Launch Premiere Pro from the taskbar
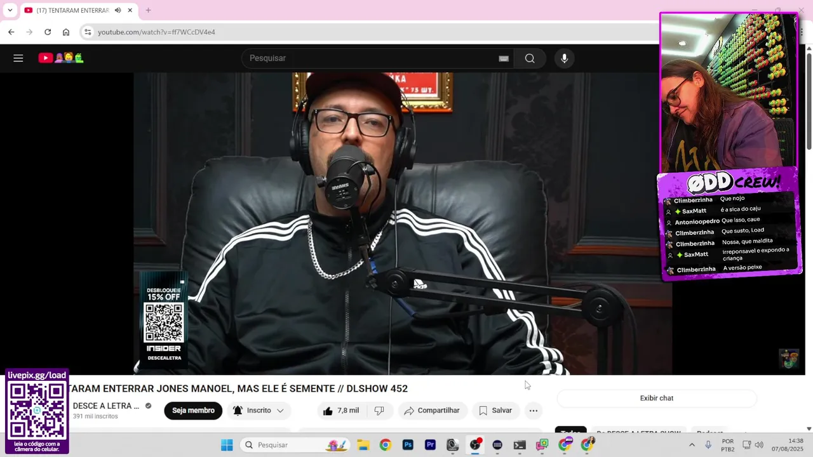Screen dimensions: 813x457 (x=431, y=445)
